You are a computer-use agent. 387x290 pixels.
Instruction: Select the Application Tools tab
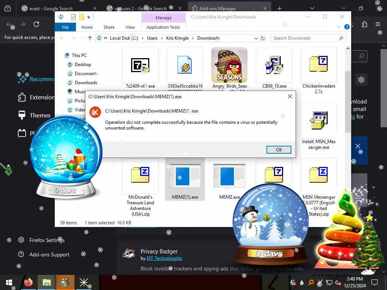(x=163, y=27)
